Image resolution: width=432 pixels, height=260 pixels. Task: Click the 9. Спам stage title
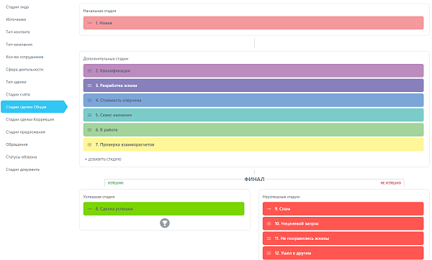(282, 209)
